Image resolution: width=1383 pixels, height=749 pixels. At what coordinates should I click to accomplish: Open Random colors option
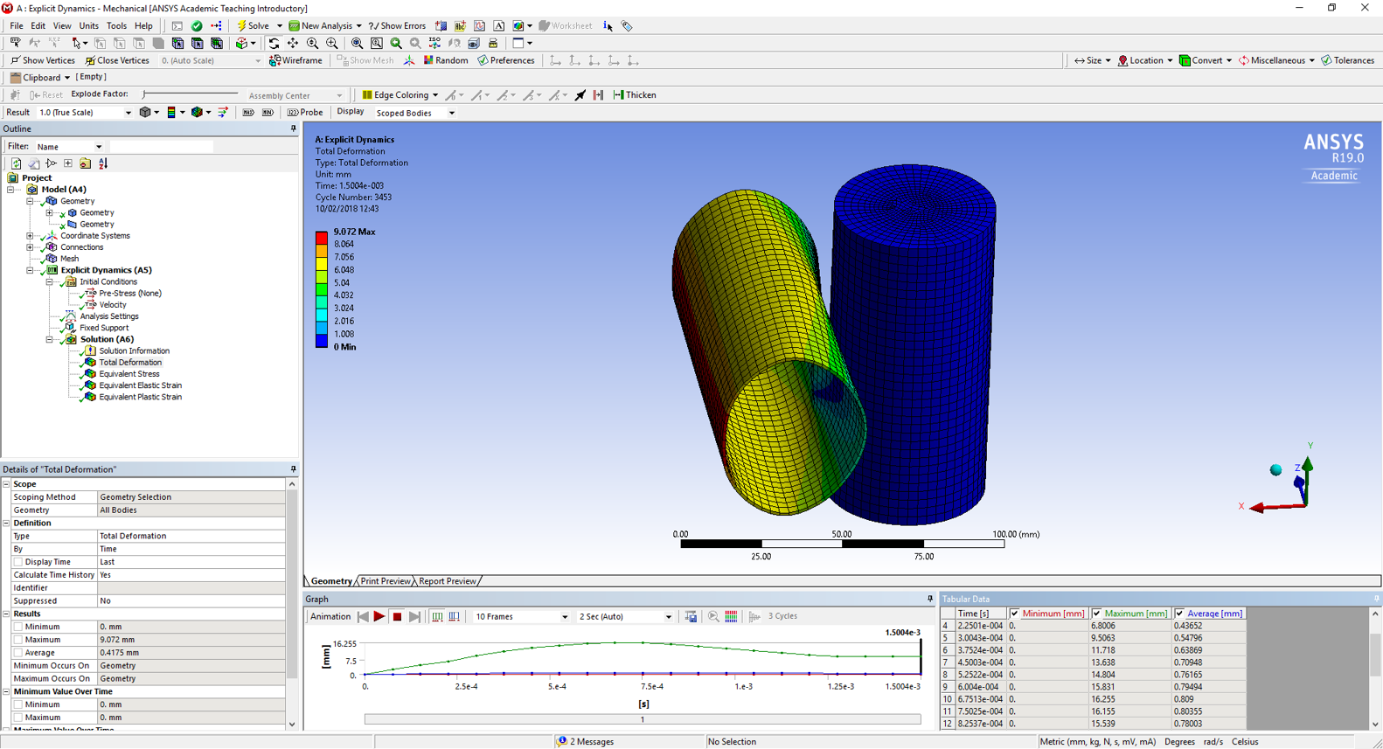[446, 60]
